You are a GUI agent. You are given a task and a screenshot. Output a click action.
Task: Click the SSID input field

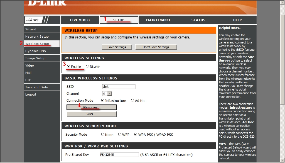119,87
